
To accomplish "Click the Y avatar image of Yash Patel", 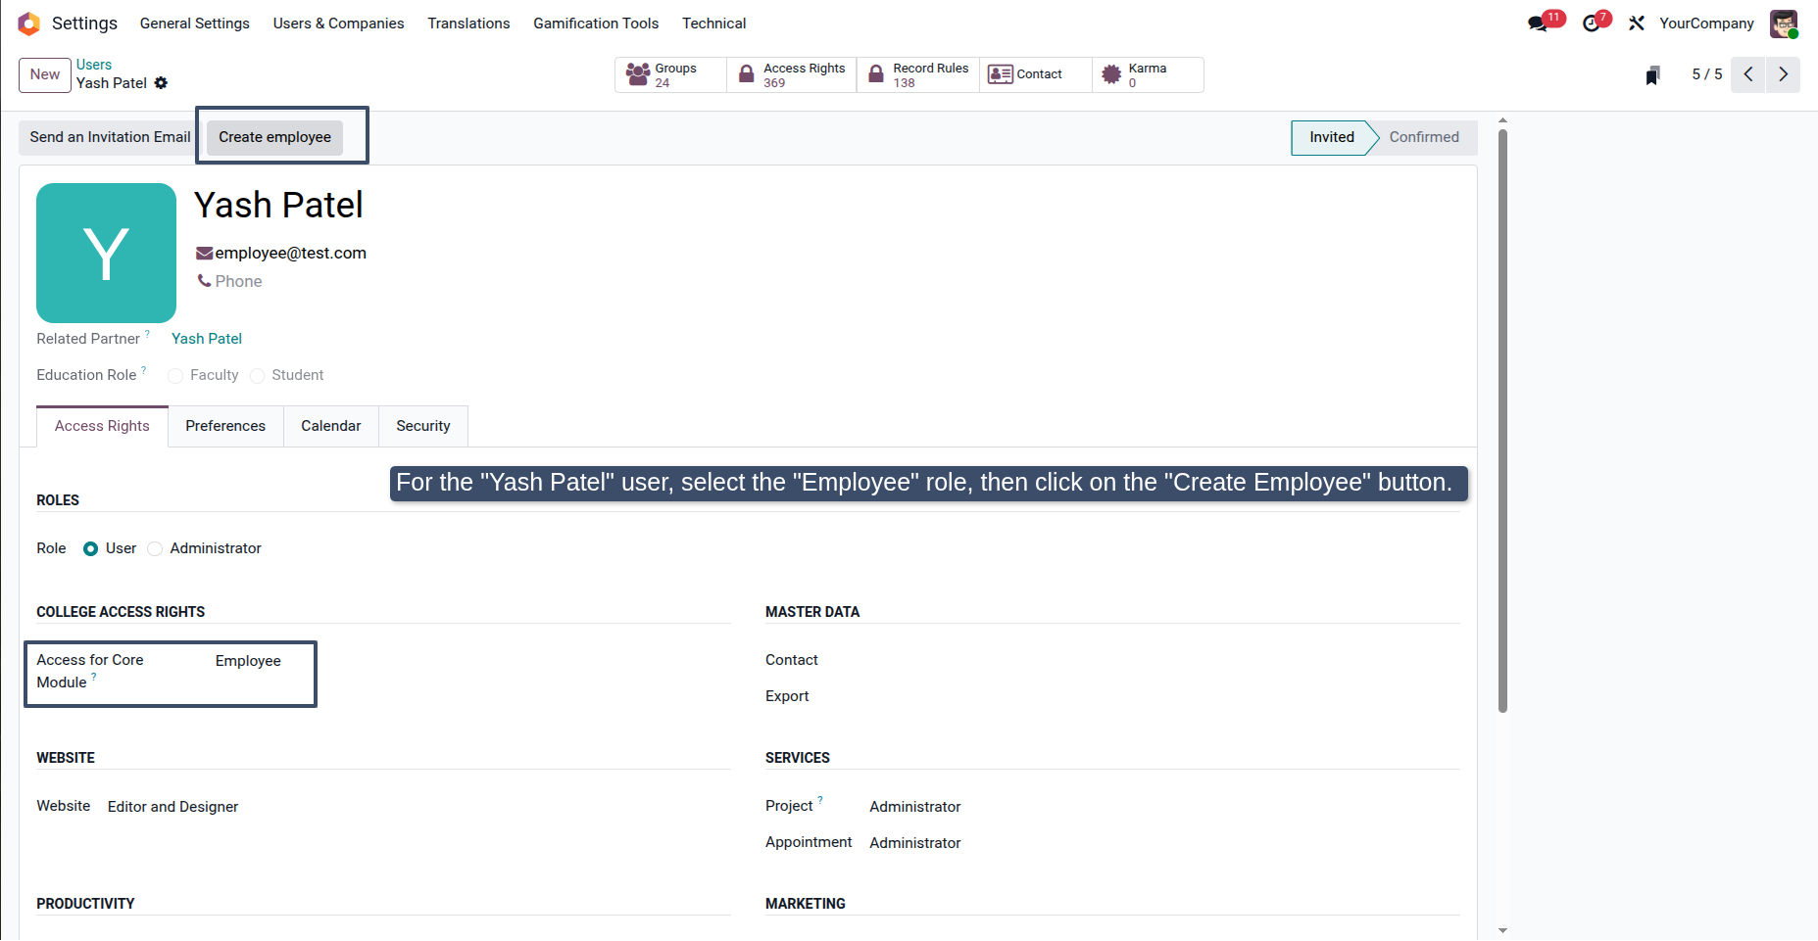I will [x=106, y=253].
